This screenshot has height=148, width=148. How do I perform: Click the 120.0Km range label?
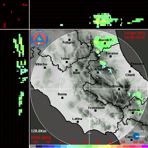point(38,131)
